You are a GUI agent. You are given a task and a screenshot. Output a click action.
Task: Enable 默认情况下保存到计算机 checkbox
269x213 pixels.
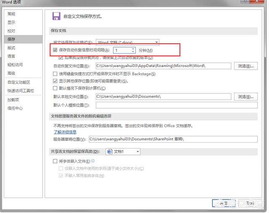tap(55, 88)
